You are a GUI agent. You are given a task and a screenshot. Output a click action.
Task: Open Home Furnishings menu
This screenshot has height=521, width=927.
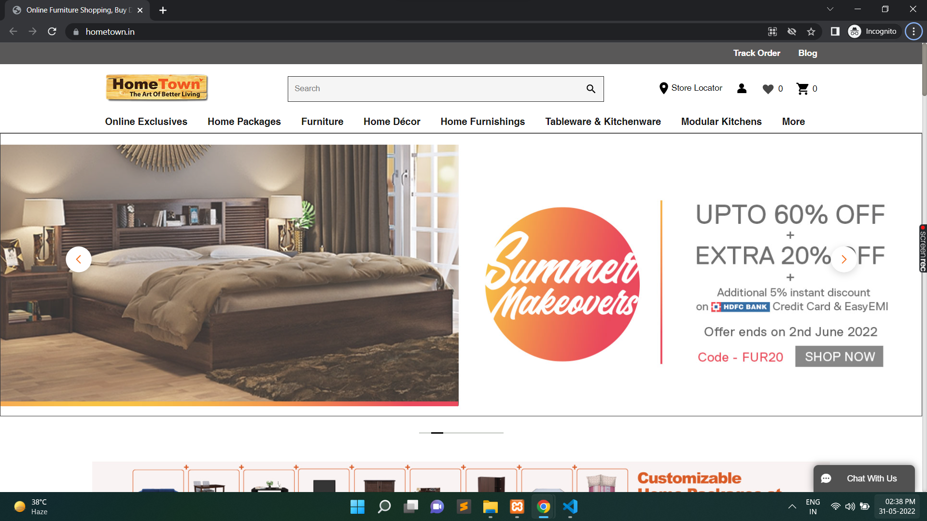[x=483, y=122]
